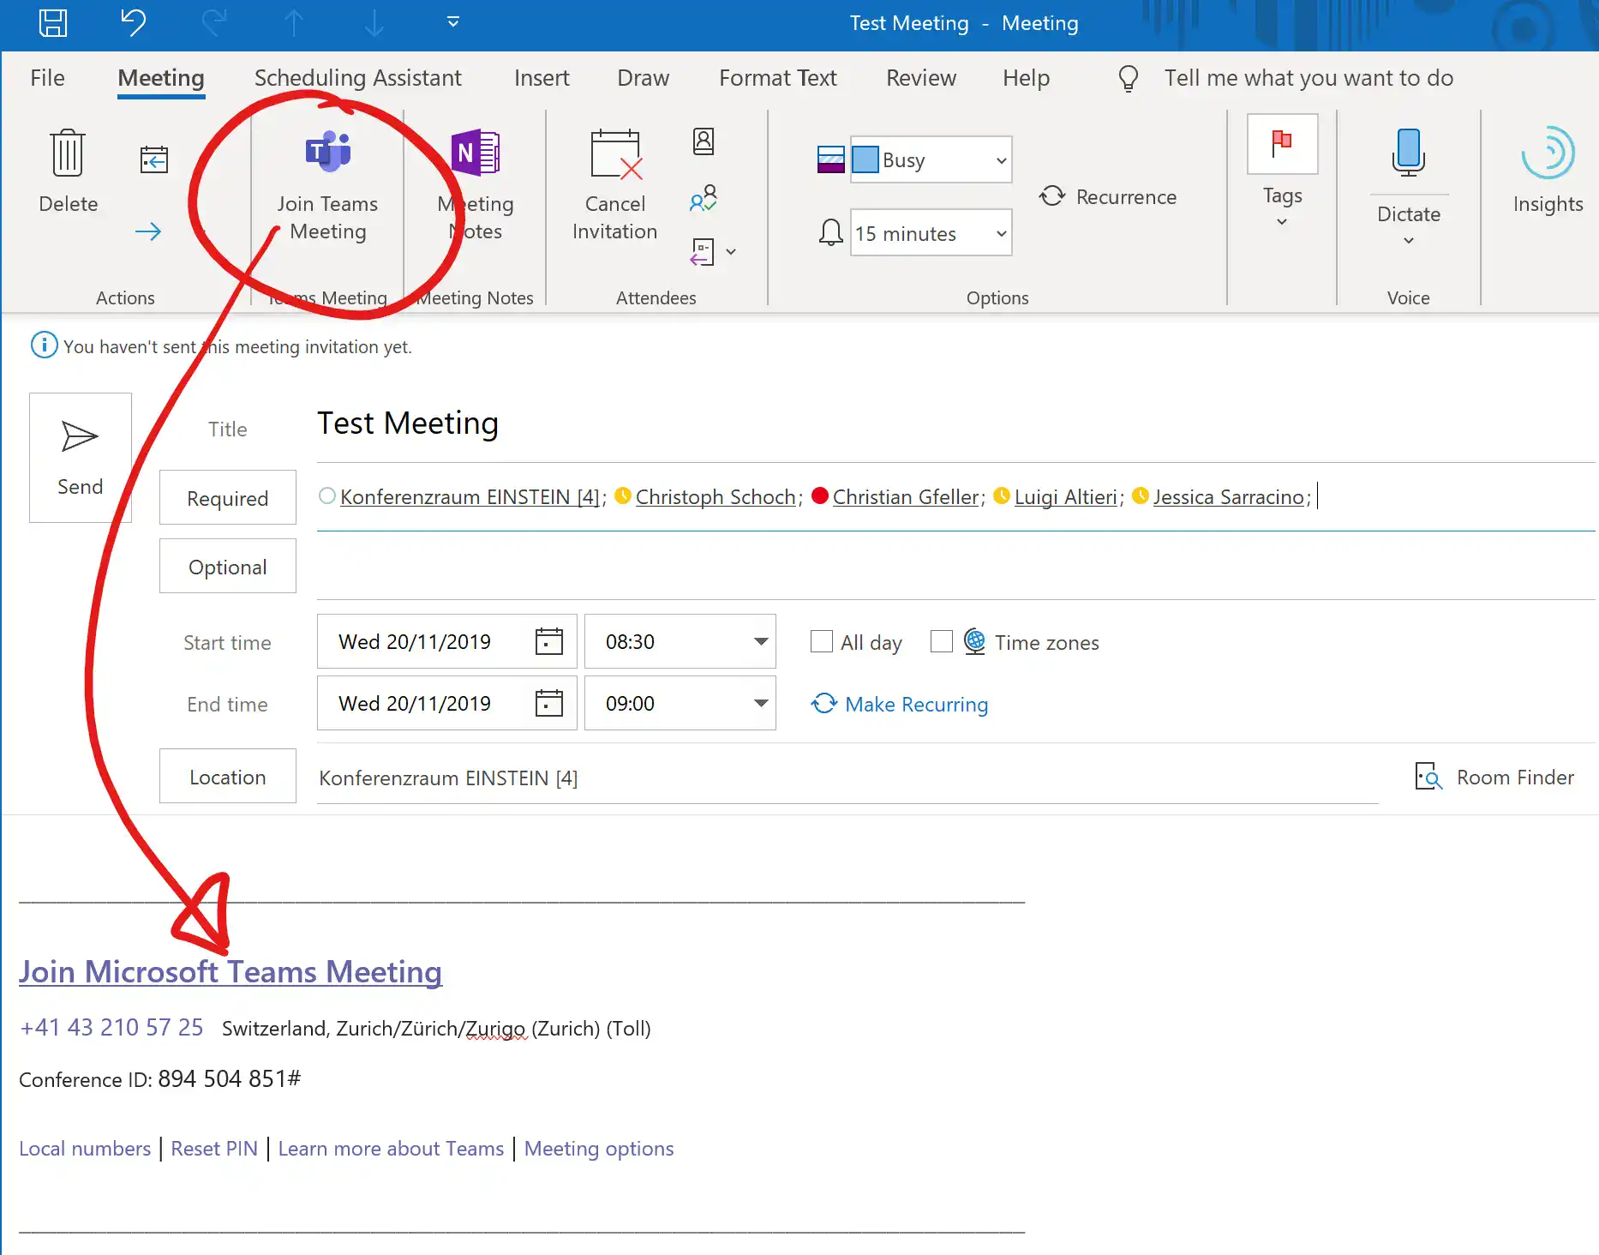Screen dimensions: 1599x1255
Task: Toggle the All day checkbox
Action: [x=821, y=641]
